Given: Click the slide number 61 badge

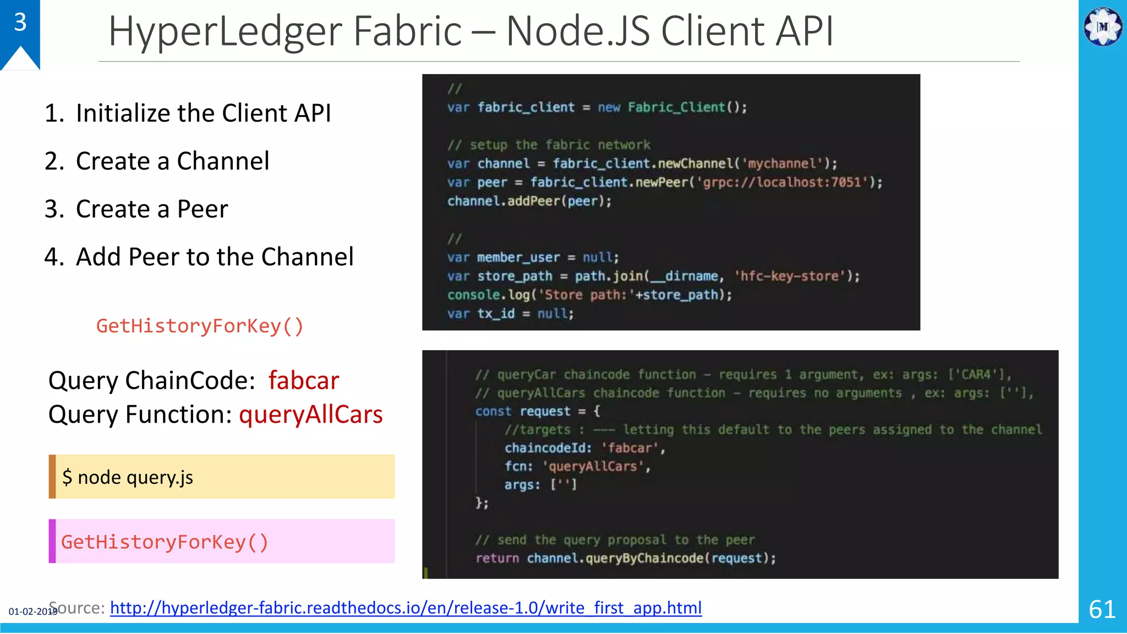Looking at the screenshot, I should [1102, 609].
